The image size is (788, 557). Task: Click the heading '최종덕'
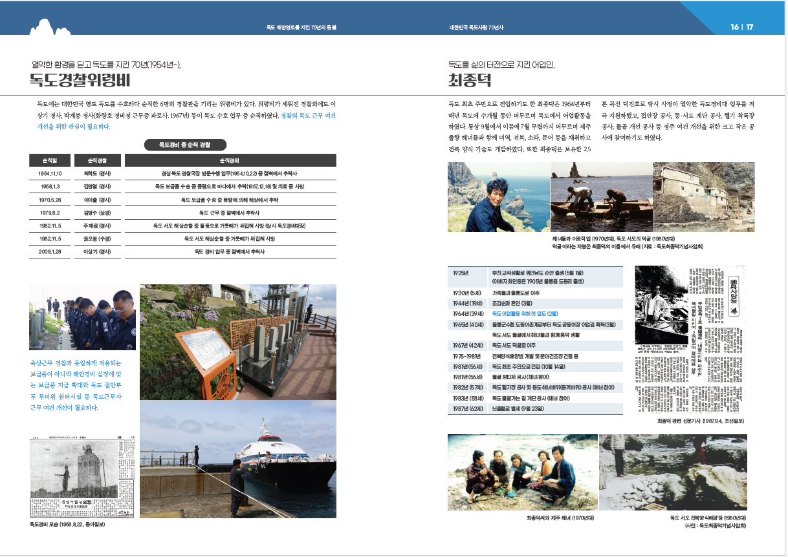(x=470, y=81)
